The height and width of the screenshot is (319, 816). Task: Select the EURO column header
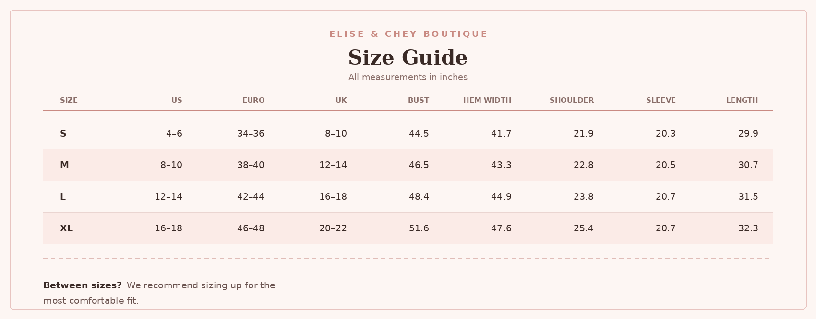[x=253, y=100]
